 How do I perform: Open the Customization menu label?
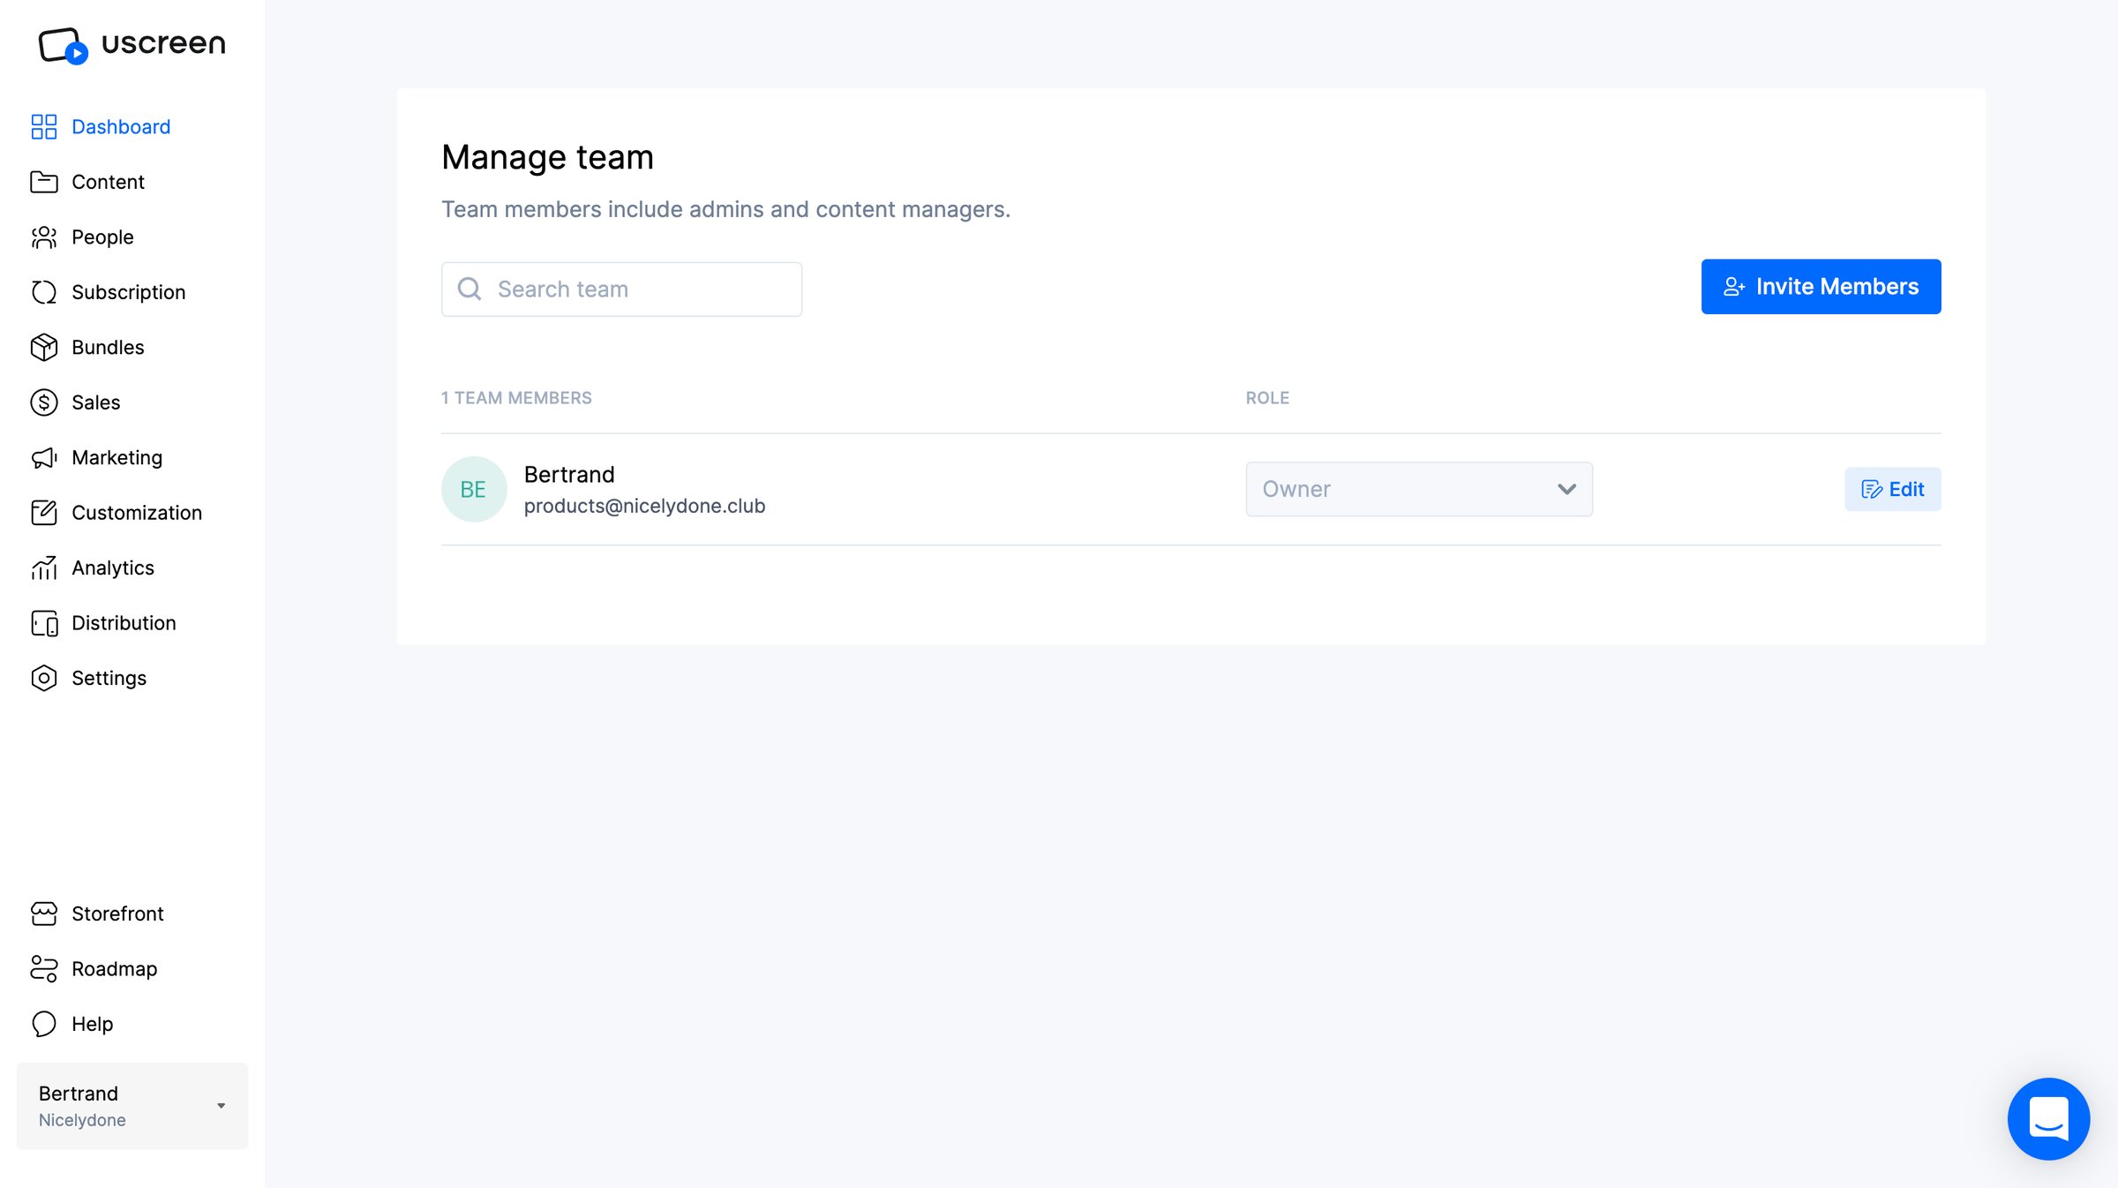point(137,513)
